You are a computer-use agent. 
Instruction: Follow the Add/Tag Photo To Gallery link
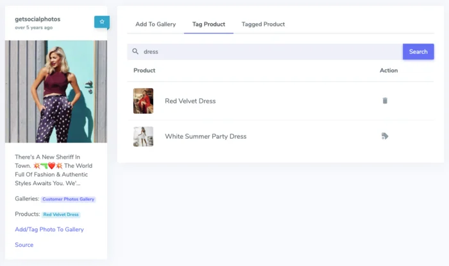[x=49, y=229]
